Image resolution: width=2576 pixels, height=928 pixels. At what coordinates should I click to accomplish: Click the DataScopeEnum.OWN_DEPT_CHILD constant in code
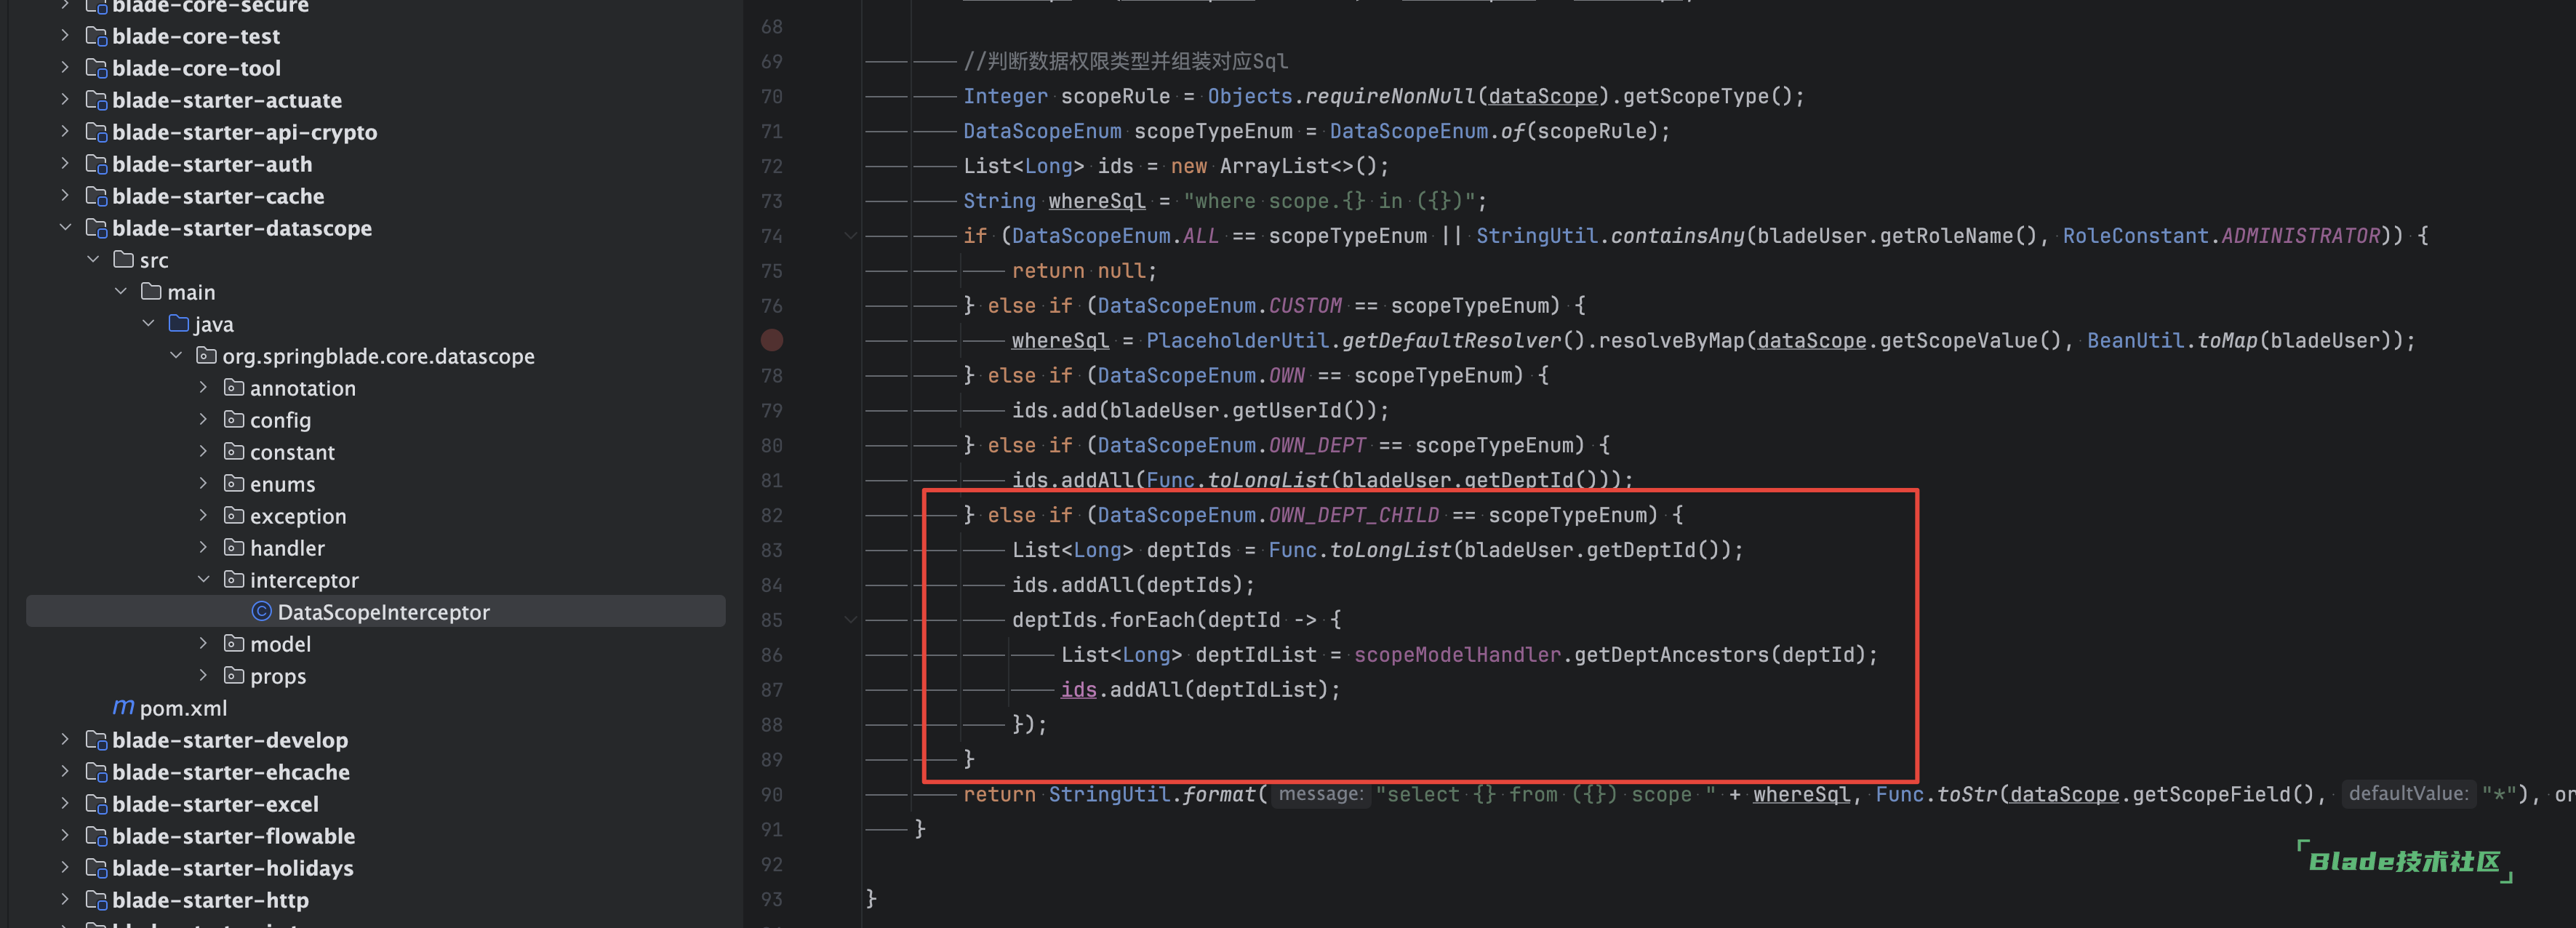(x=1268, y=515)
